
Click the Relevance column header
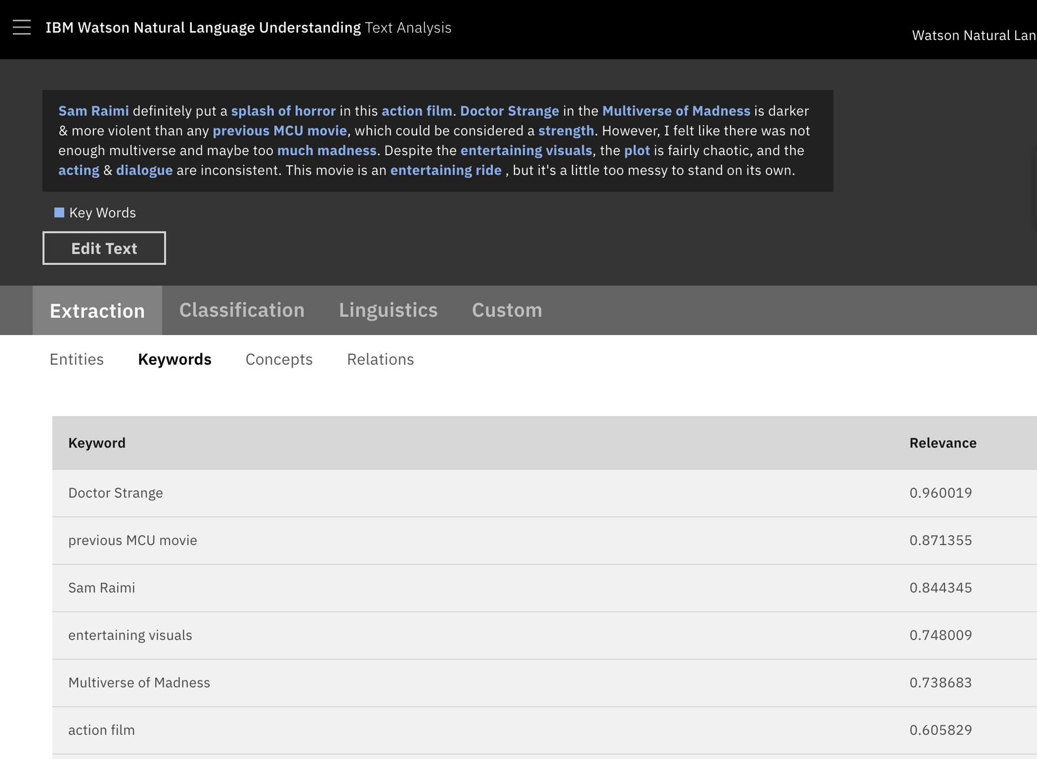943,443
